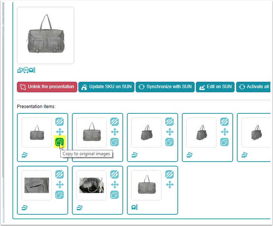Toggle visibility of bag interior item
Screen dimensions: 273x226
click(114, 174)
